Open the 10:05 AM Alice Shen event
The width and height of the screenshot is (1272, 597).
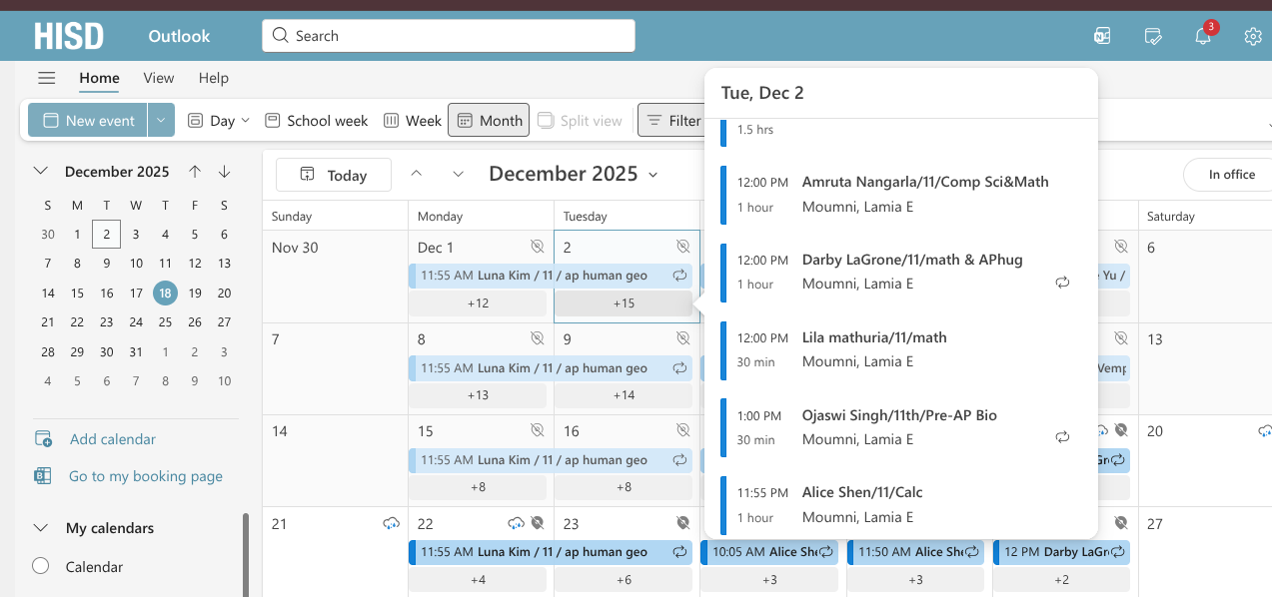pos(769,552)
